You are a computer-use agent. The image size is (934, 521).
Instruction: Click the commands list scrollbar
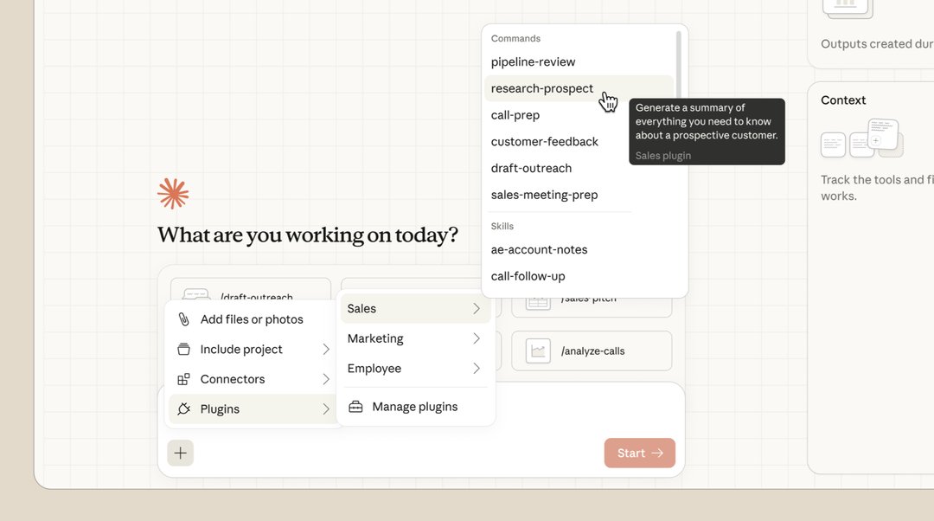[679, 66]
